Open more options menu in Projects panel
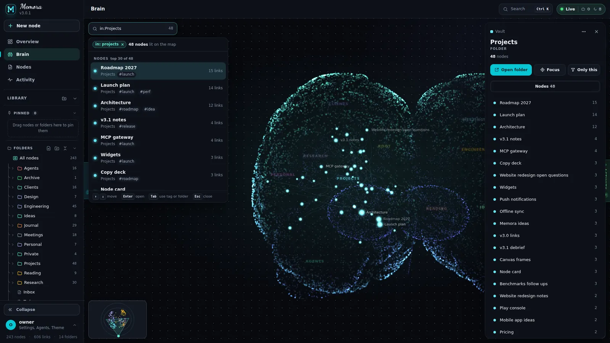 click(584, 32)
